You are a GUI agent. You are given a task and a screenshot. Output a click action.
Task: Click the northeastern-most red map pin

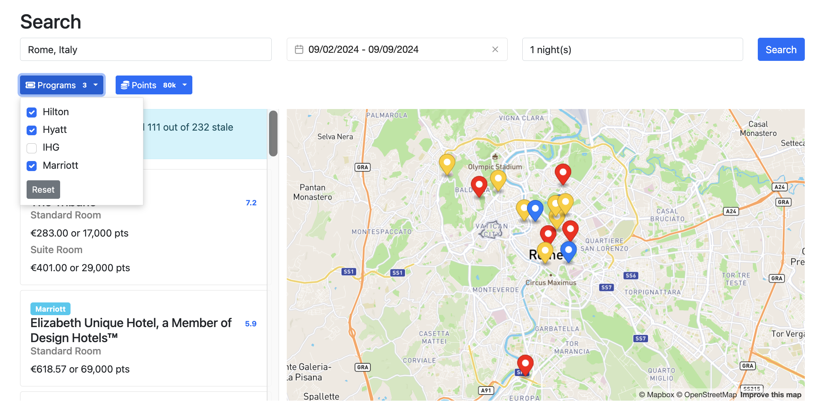pos(562,172)
